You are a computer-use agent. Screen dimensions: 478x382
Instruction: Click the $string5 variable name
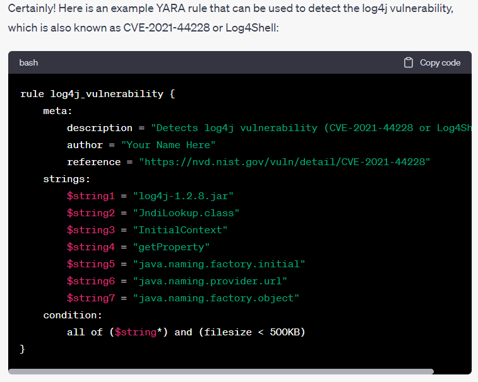(x=91, y=264)
